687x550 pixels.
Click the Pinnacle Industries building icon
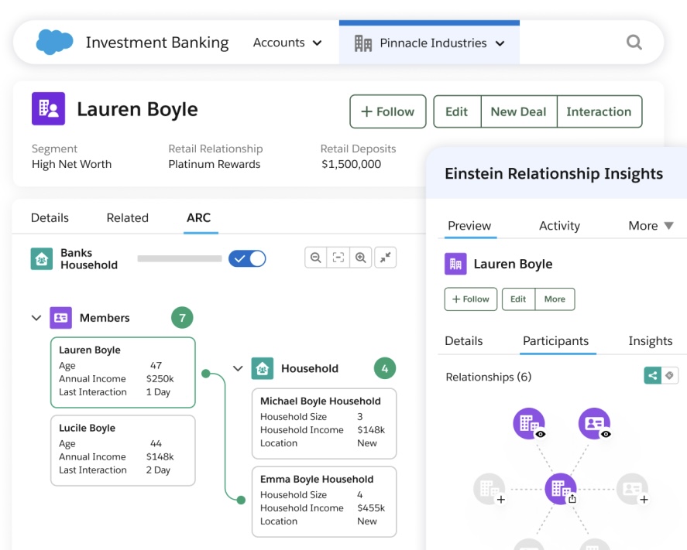pos(362,43)
